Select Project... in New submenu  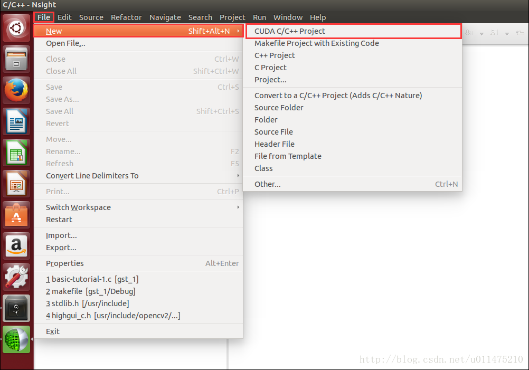(353, 80)
